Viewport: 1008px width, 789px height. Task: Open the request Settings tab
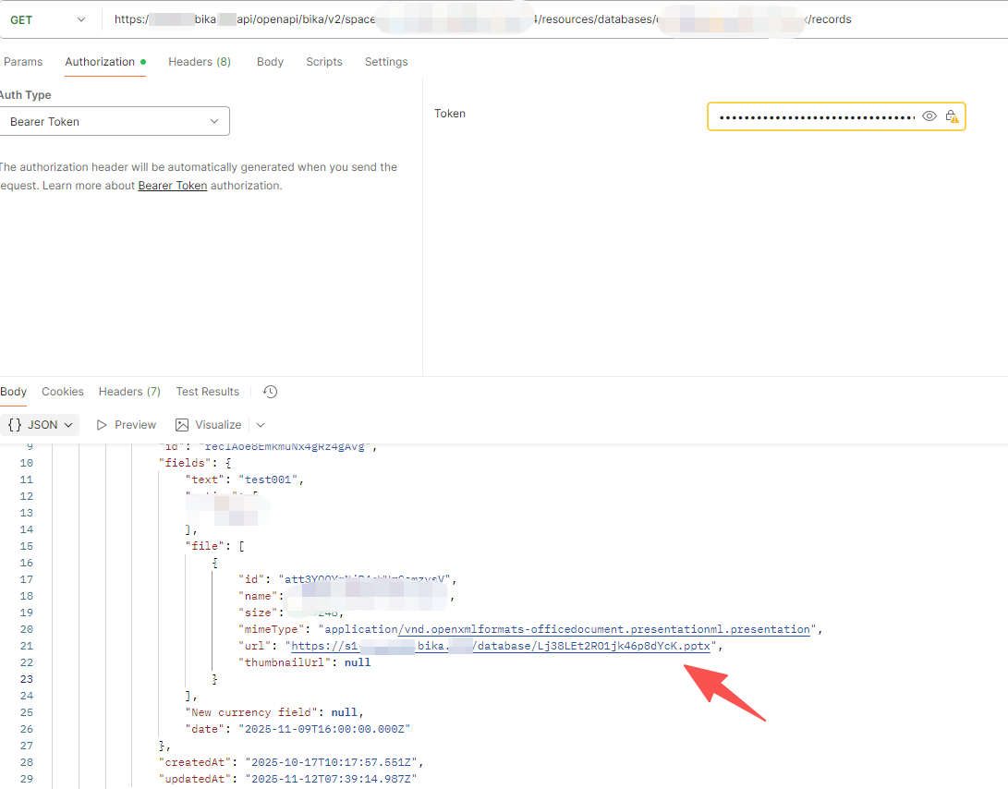pyautogui.click(x=386, y=62)
